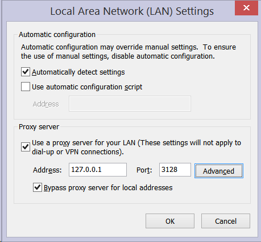Viewport: 261px width, 242px height.
Task: Click the Address: label beside 127.0.0.1
Action: coord(47,170)
